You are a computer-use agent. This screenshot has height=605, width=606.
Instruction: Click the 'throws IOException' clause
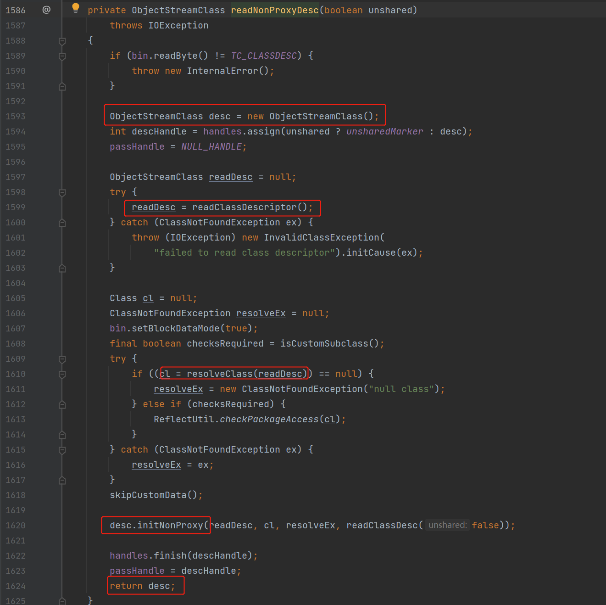pyautogui.click(x=159, y=25)
